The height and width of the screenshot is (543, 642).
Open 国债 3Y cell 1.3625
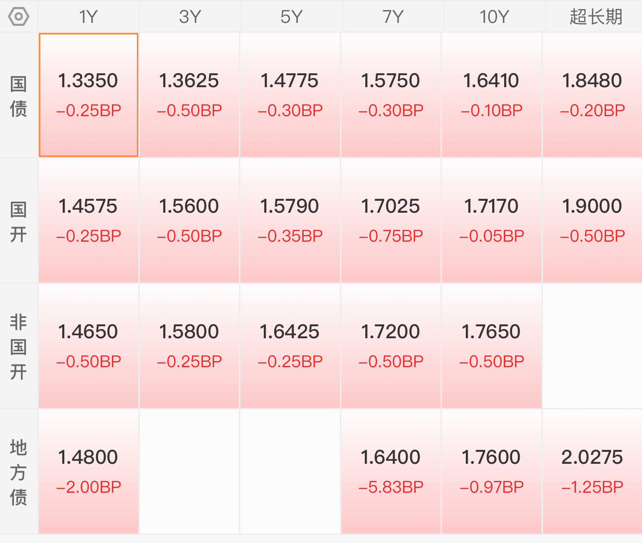pyautogui.click(x=189, y=95)
